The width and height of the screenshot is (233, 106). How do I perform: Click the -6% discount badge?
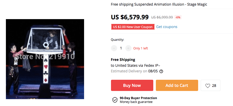coord(178,17)
